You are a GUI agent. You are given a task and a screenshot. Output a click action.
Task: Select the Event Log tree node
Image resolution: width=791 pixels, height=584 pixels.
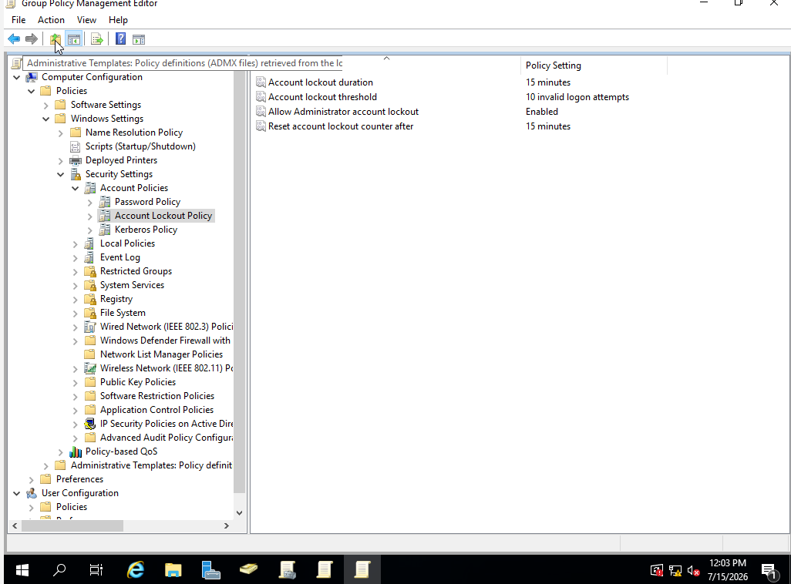tap(120, 257)
